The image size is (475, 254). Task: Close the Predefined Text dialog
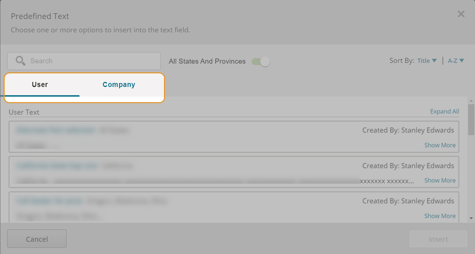point(461,14)
